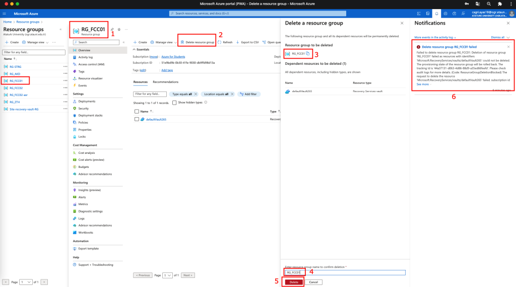Open the Azure hamburger menu
Viewport: 516px width, 287px height.
click(4, 14)
